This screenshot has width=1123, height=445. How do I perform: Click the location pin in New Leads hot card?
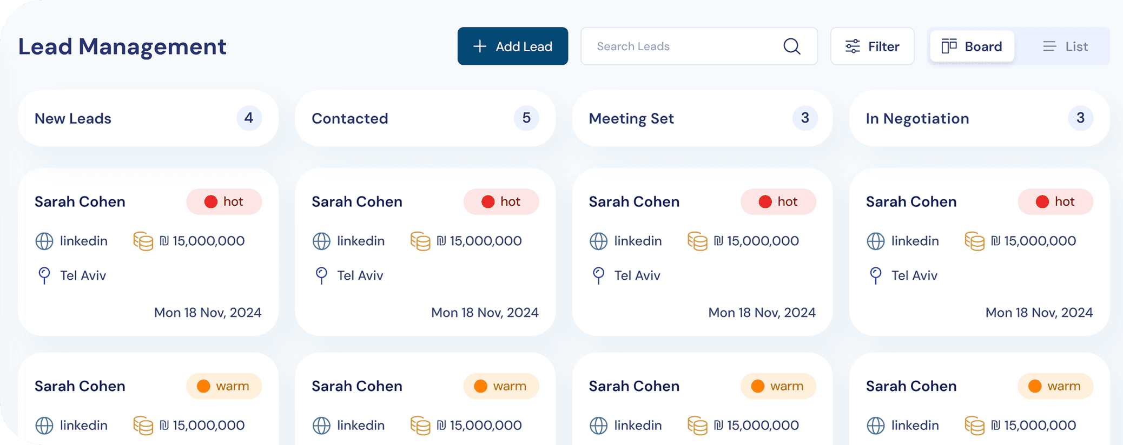[44, 275]
